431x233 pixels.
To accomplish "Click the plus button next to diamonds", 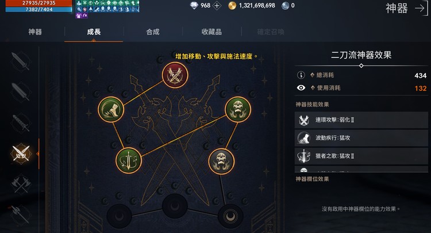I will tap(217, 6).
